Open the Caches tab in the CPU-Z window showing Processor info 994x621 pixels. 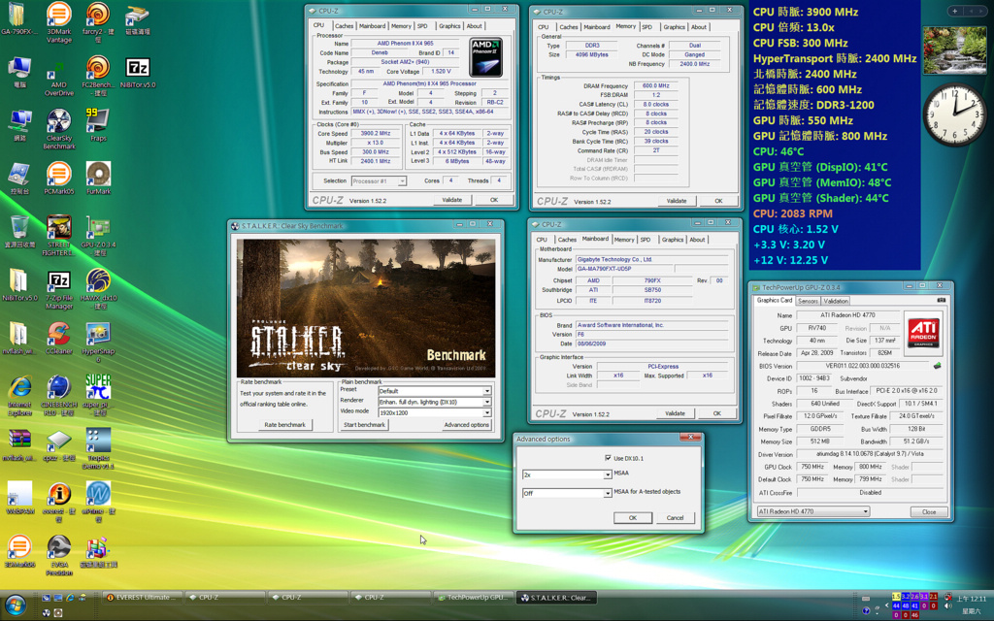pos(345,26)
